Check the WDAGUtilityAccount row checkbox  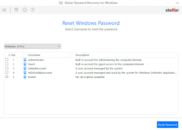tap(7, 72)
